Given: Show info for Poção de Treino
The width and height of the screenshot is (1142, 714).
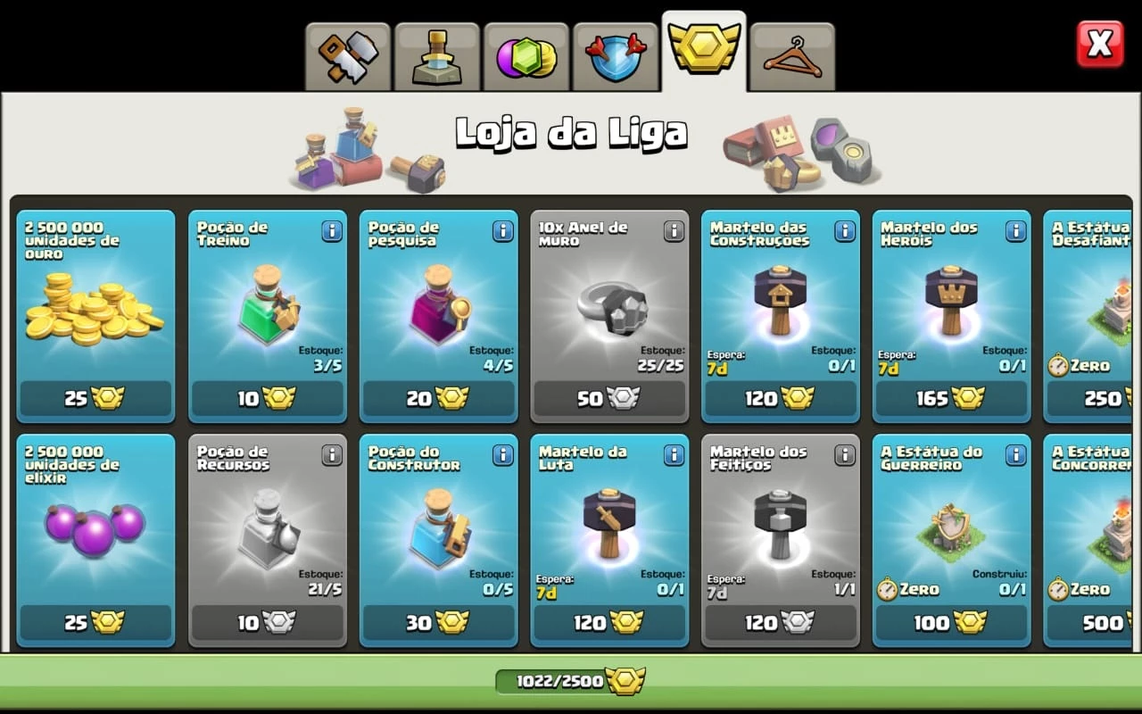Looking at the screenshot, I should [x=332, y=231].
